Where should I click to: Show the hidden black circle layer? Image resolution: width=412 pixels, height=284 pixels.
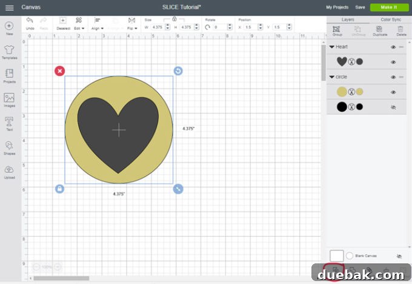pos(393,107)
